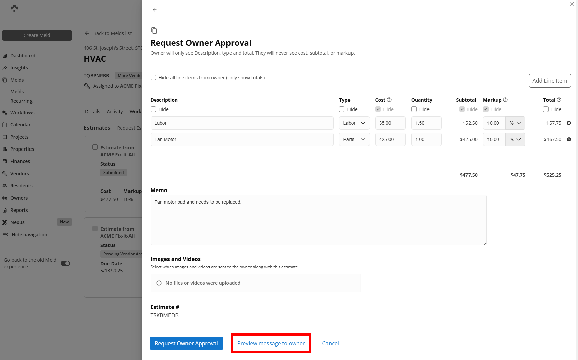Click the Request Owner Approval button
This screenshot has width=578, height=360.
click(186, 343)
